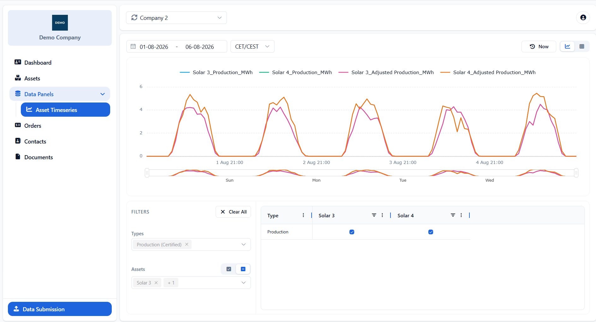Toggle Solar 4_Production_MWh legend series
The image size is (596, 322).
295,72
